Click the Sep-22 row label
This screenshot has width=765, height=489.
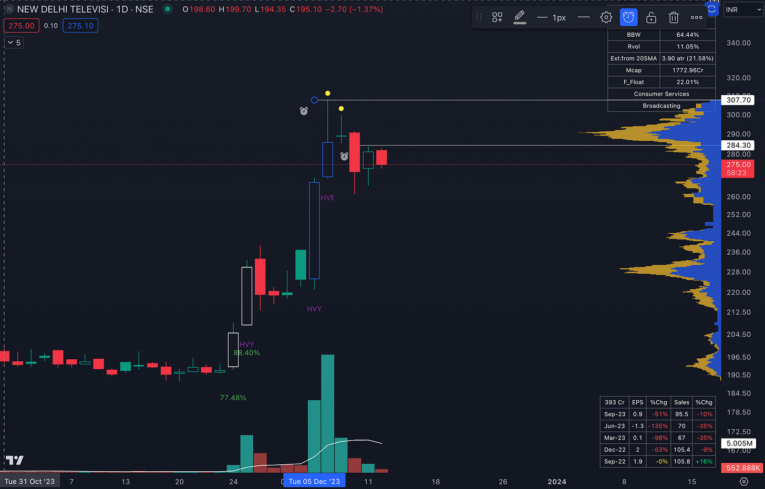coord(614,461)
